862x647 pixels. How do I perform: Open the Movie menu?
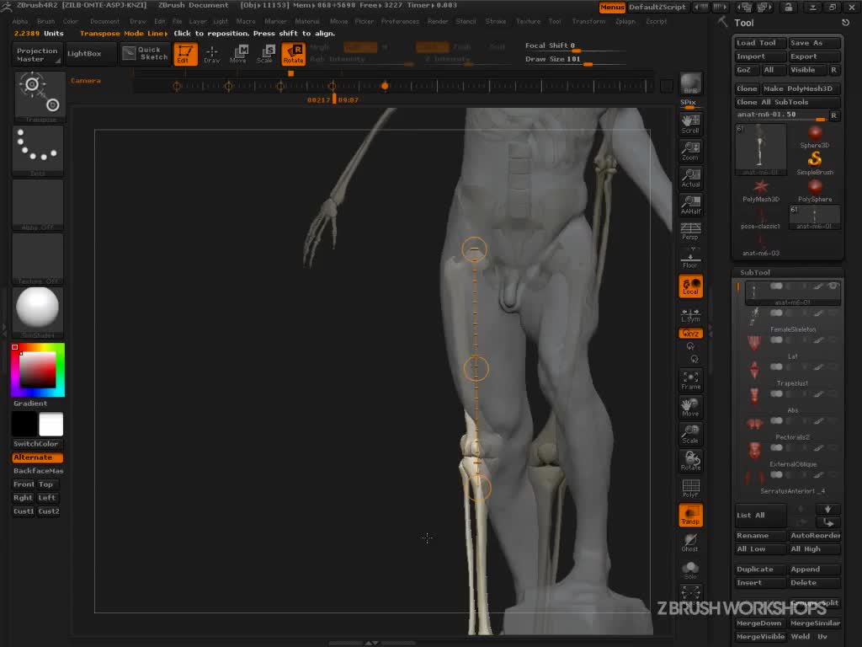pos(338,21)
